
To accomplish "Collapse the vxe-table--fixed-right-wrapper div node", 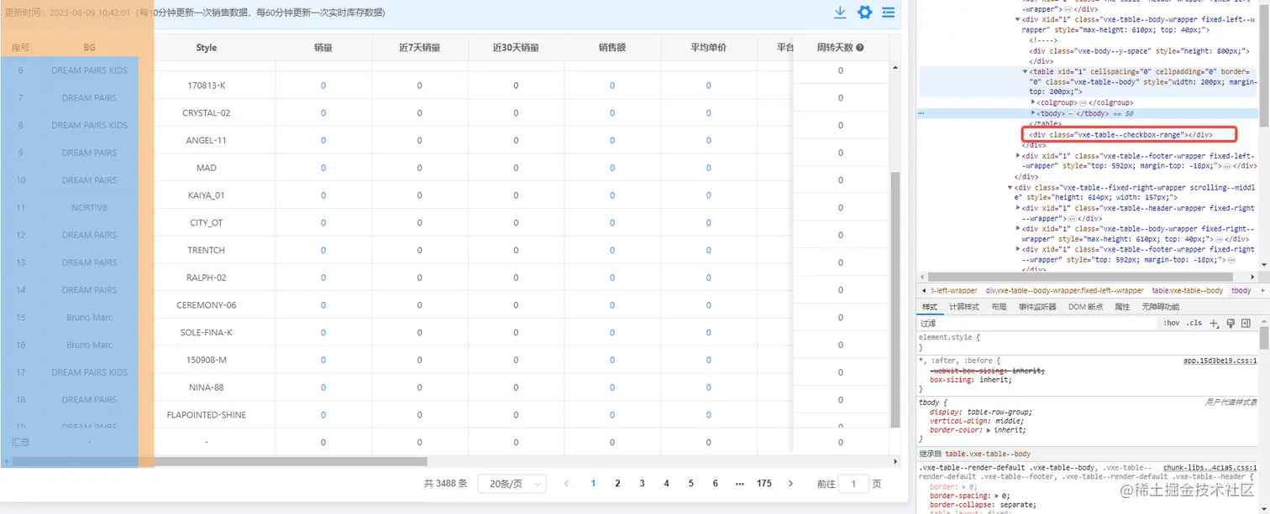I will point(1010,188).
